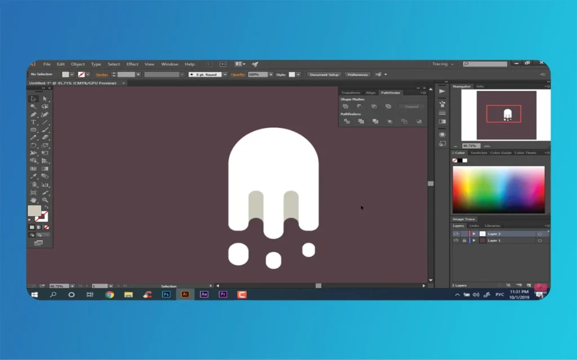Open the Effect menu

[132, 64]
